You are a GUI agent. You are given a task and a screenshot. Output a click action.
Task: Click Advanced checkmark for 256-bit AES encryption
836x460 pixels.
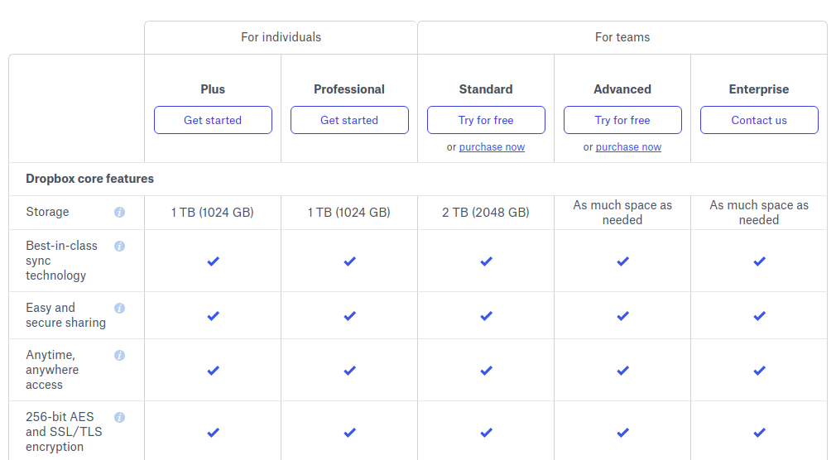click(x=622, y=433)
